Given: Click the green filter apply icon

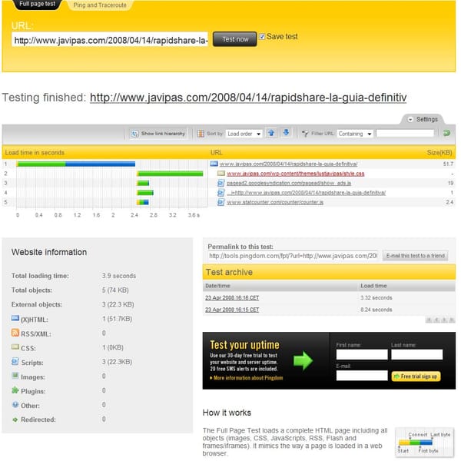Looking at the screenshot, I should (446, 134).
